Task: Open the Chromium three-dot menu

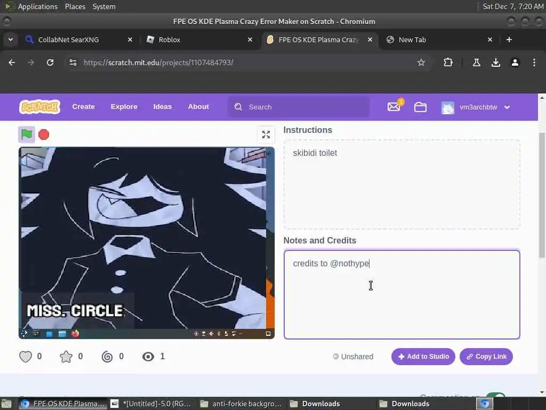Action: 534,63
